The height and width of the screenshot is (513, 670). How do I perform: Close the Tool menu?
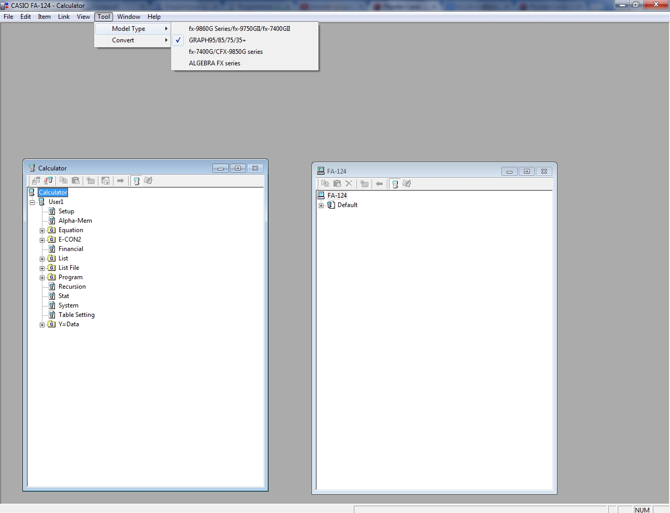104,17
